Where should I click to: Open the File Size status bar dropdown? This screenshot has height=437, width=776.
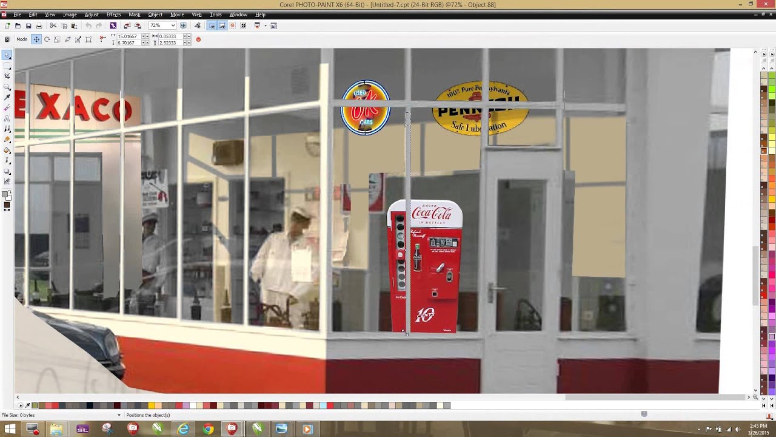pyautogui.click(x=119, y=415)
